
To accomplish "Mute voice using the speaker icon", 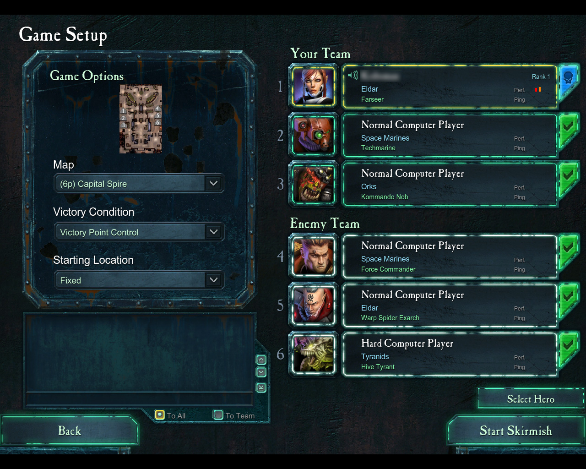I will click(x=353, y=76).
